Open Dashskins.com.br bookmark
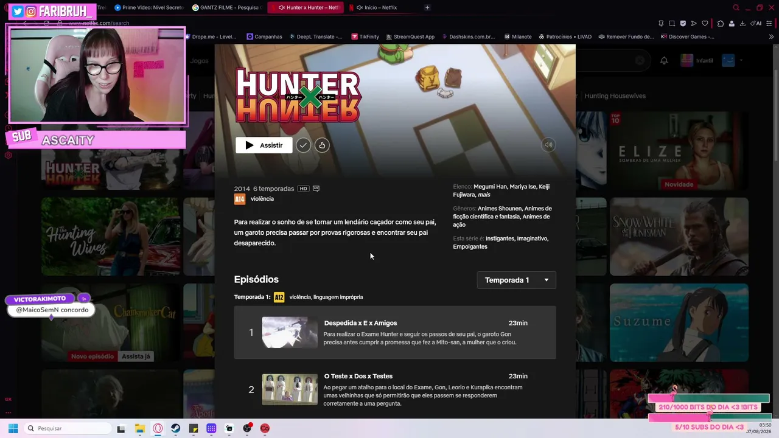Image resolution: width=779 pixels, height=438 pixels. [468, 36]
